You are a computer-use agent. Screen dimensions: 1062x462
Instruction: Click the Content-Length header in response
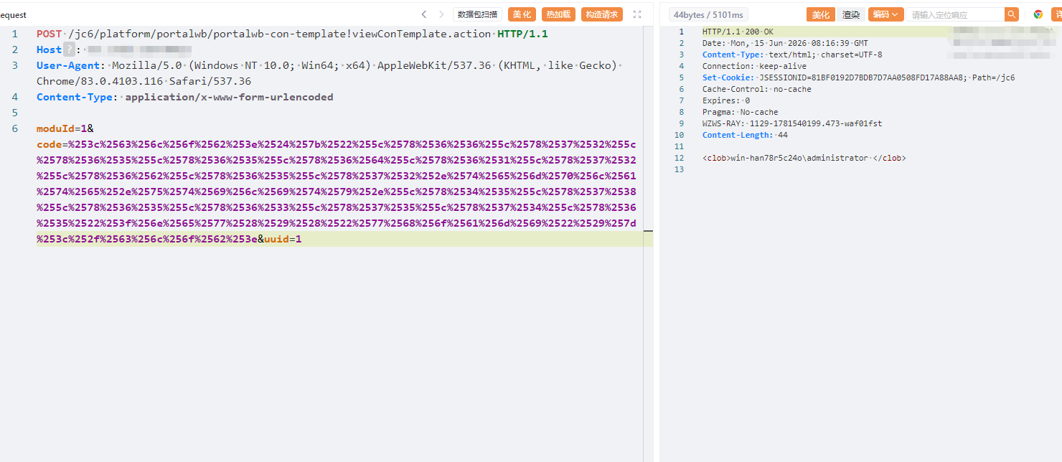click(738, 135)
